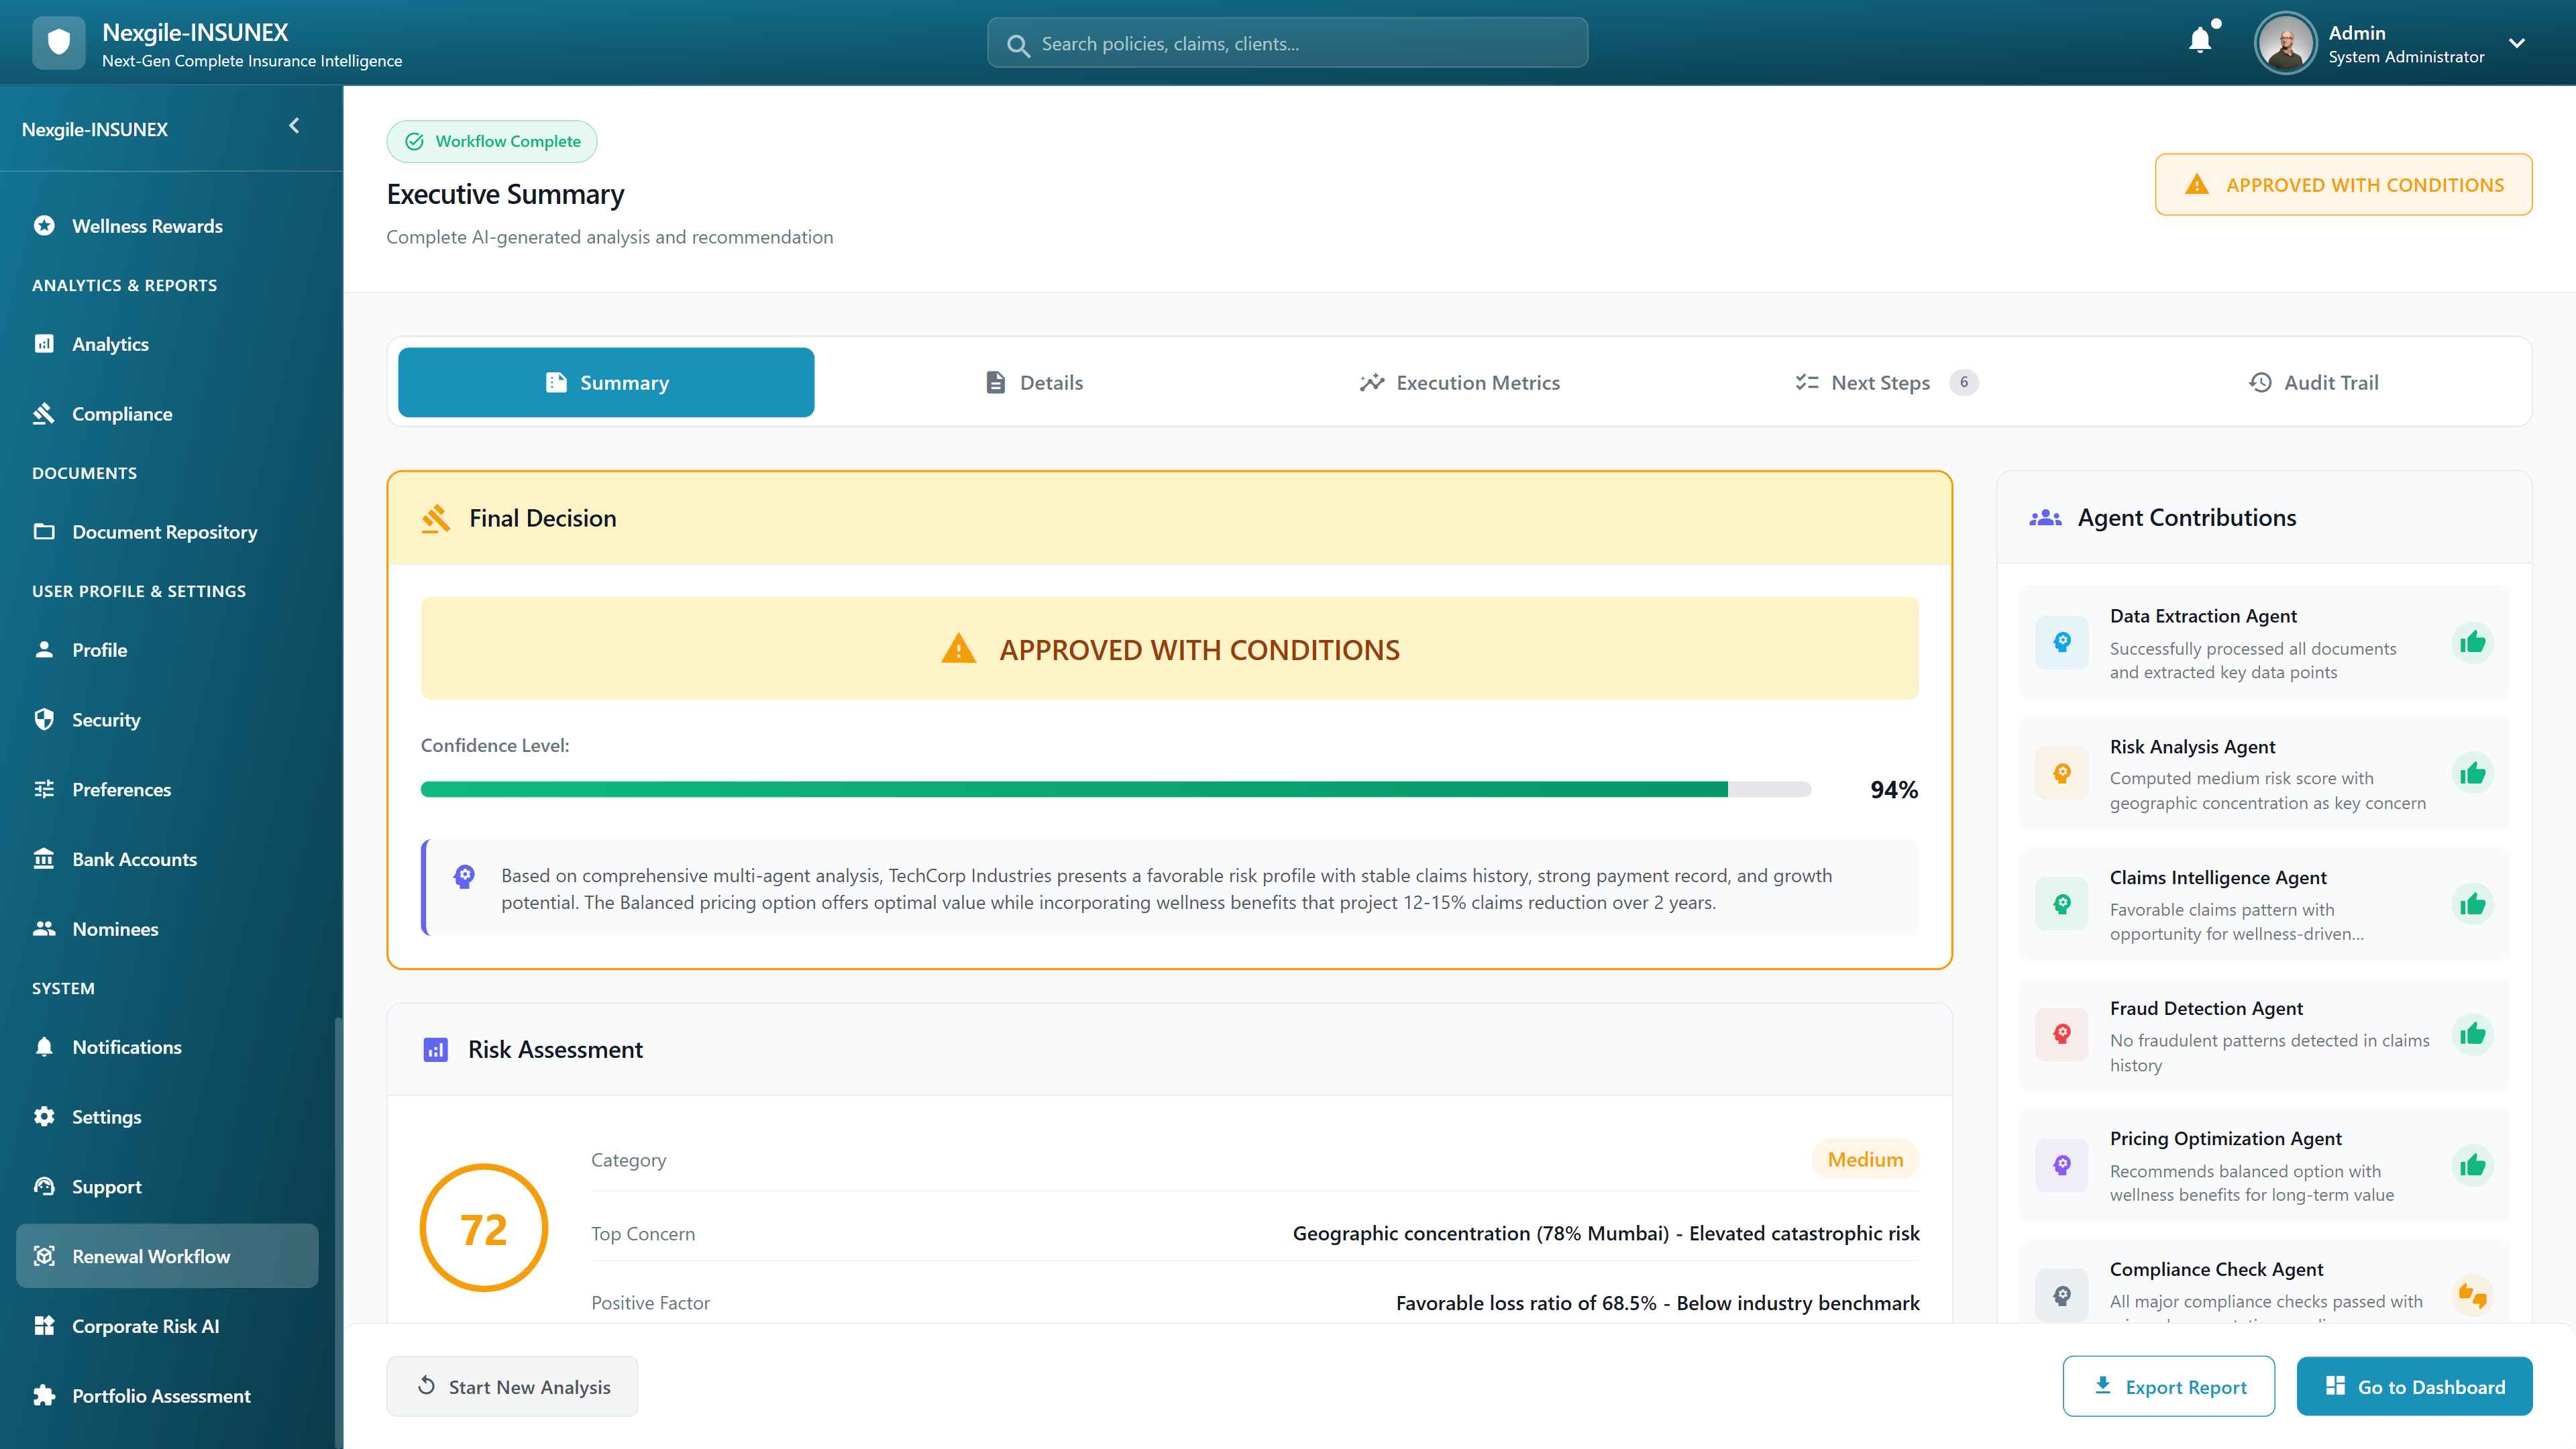The image size is (2576, 1449).
Task: Click the Start New Analysis button
Action: (512, 1386)
